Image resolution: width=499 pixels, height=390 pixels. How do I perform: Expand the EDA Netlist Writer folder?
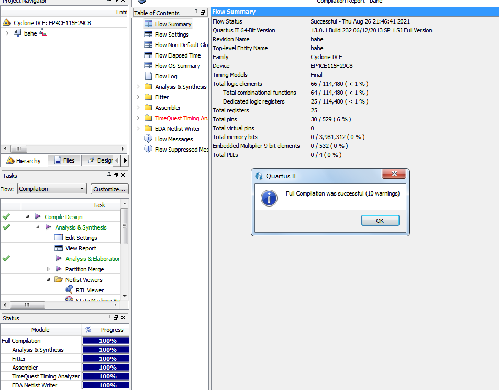pyautogui.click(x=138, y=129)
